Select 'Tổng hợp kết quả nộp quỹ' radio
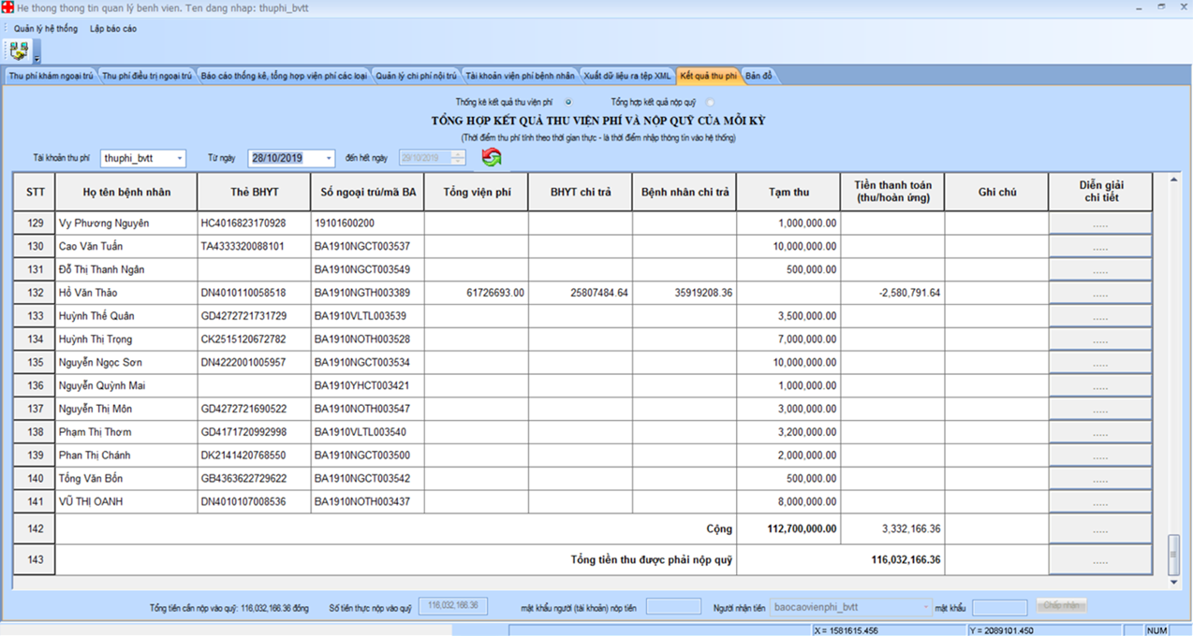1193x636 pixels. coord(710,101)
